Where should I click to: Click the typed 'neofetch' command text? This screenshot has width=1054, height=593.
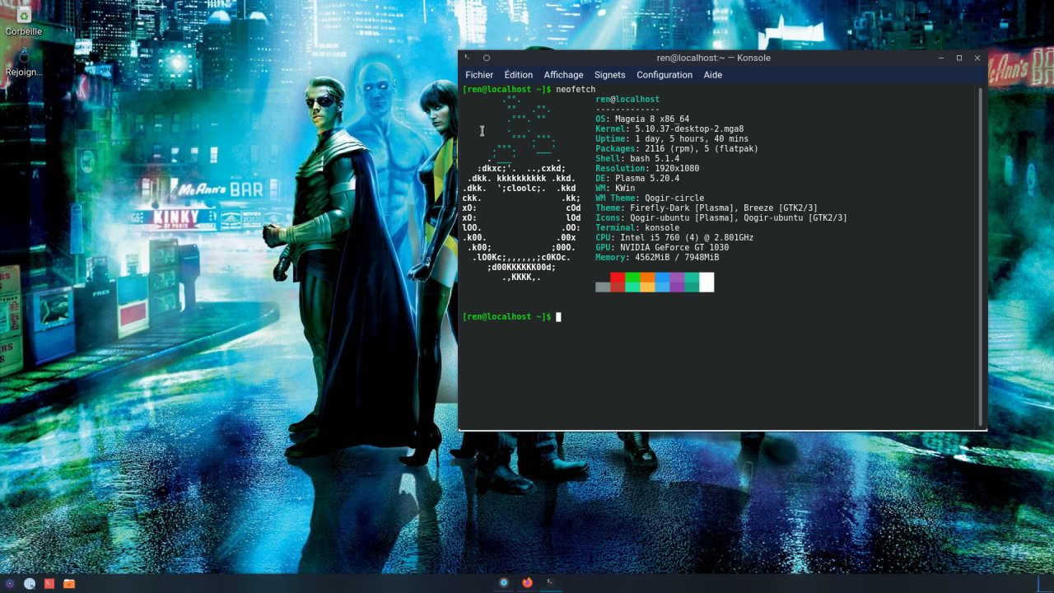pos(576,89)
